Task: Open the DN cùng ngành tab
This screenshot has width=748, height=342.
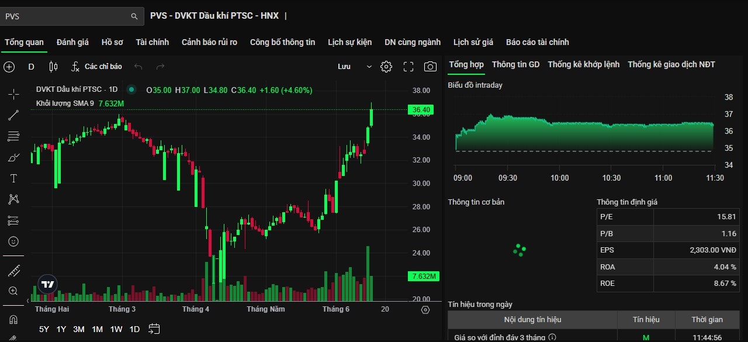Action: point(413,42)
